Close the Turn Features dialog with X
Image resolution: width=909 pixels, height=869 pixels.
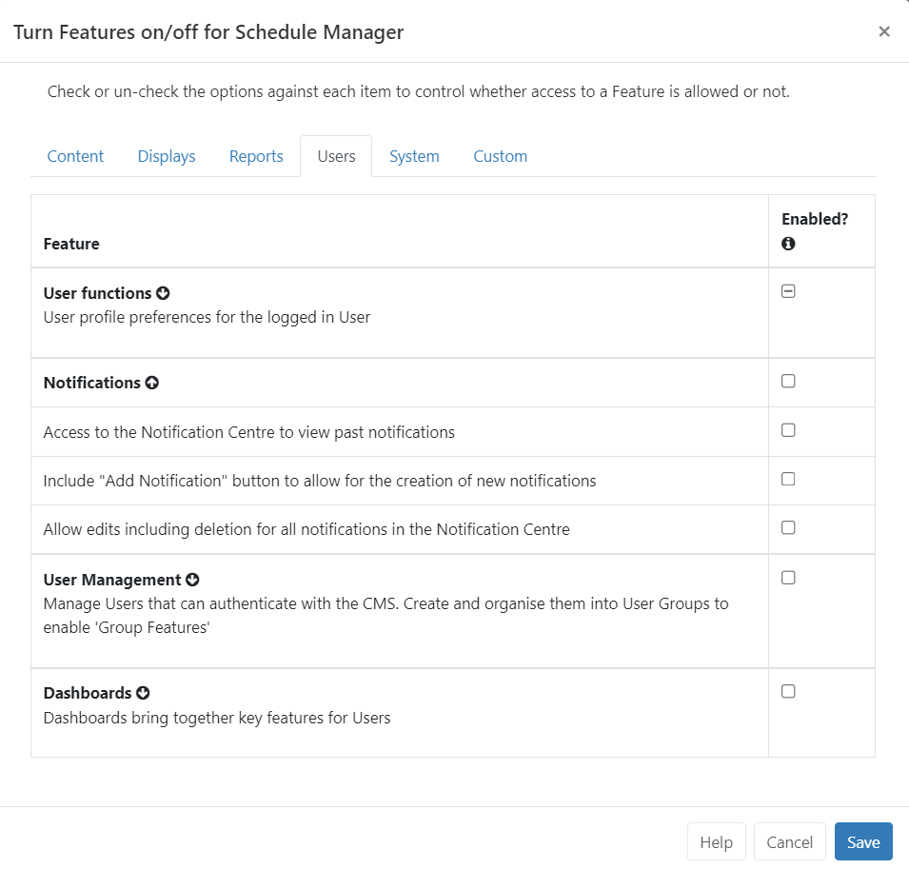[884, 31]
